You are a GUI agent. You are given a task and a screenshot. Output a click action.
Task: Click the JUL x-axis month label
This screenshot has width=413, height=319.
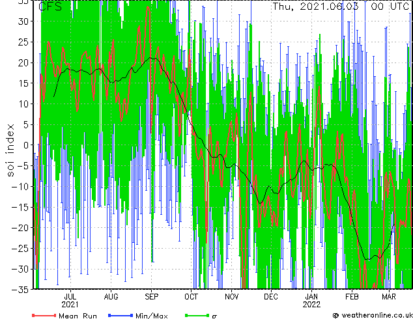pos(70,297)
